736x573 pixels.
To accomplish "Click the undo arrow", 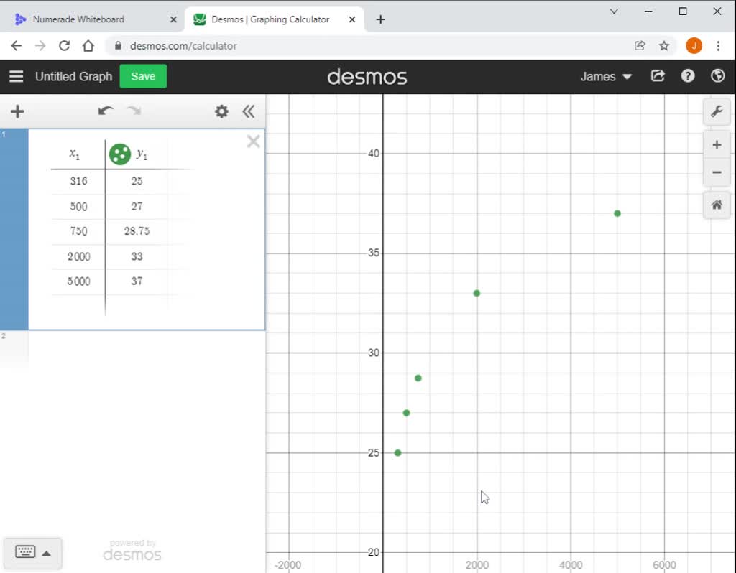I will tap(105, 111).
